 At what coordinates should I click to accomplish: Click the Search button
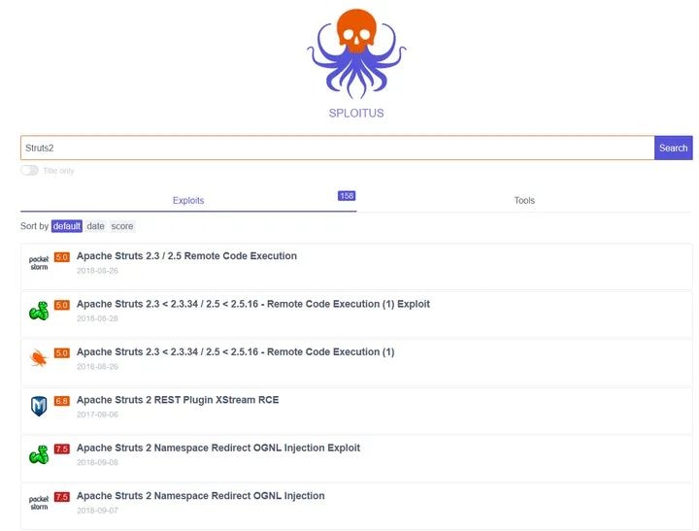coord(673,148)
